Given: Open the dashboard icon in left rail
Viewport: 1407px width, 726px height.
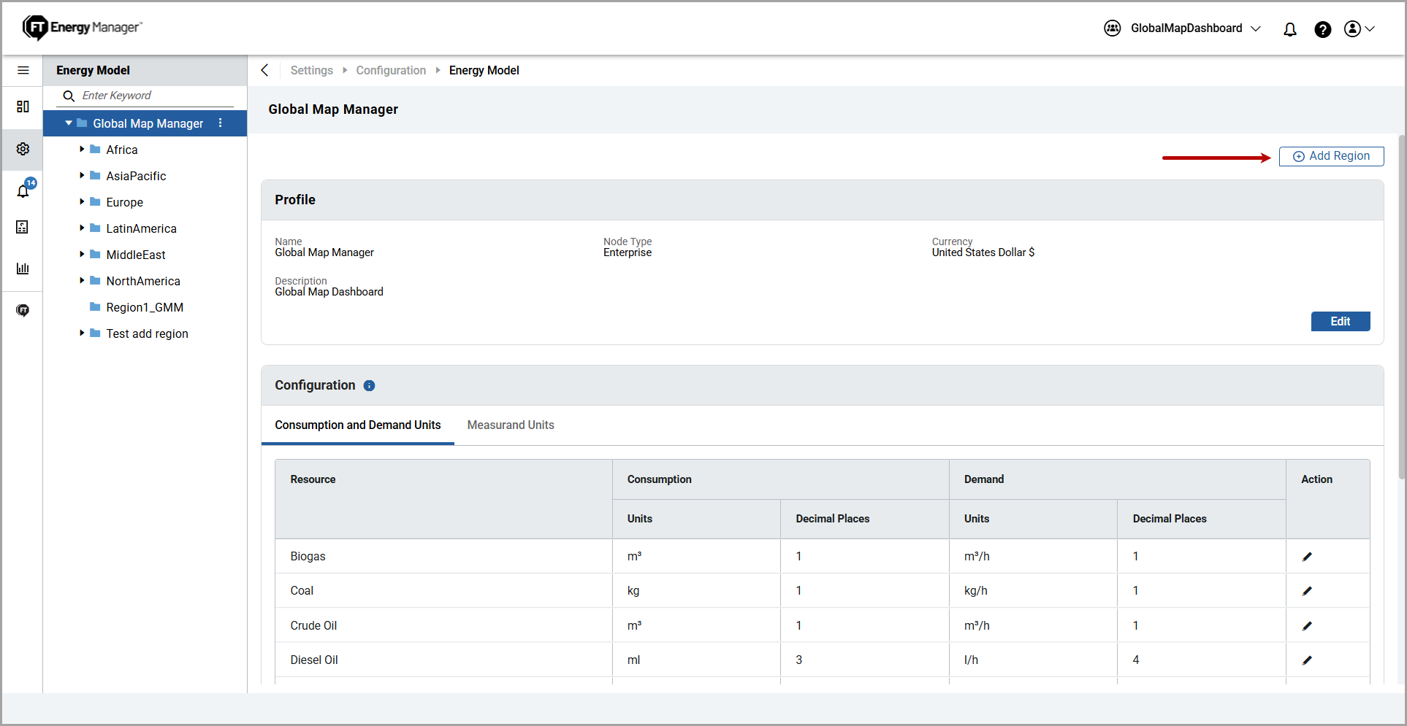Looking at the screenshot, I should point(23,107).
